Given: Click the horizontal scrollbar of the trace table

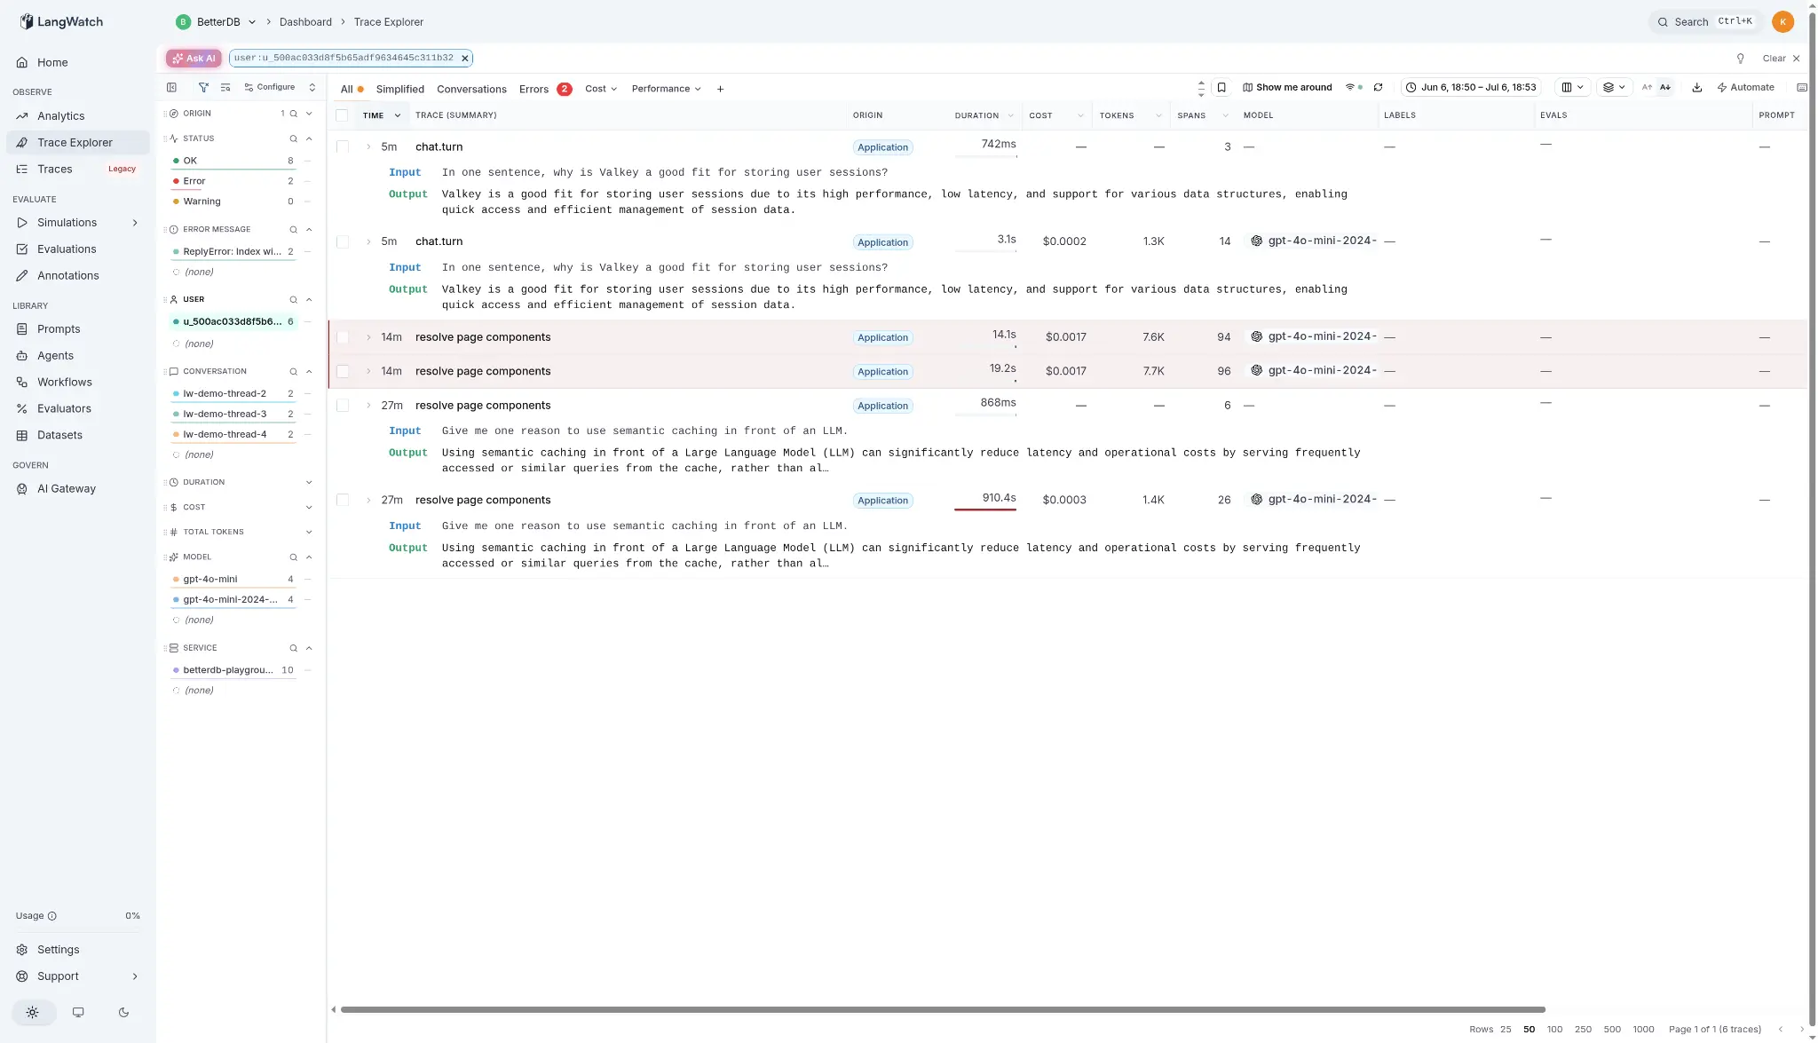Looking at the screenshot, I should tap(943, 1009).
